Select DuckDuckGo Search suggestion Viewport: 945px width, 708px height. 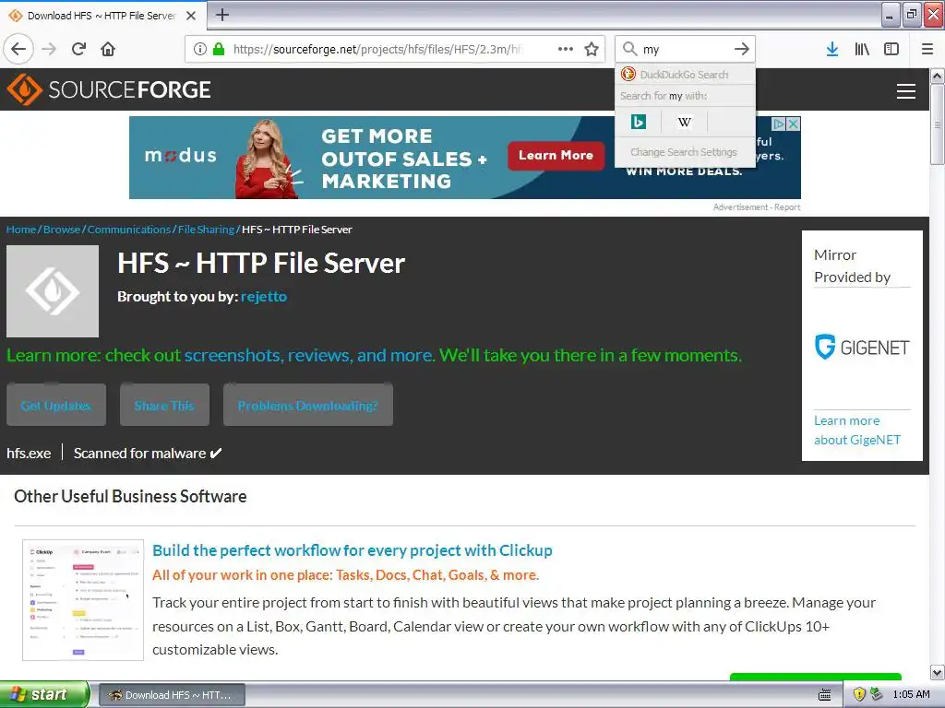point(685,75)
